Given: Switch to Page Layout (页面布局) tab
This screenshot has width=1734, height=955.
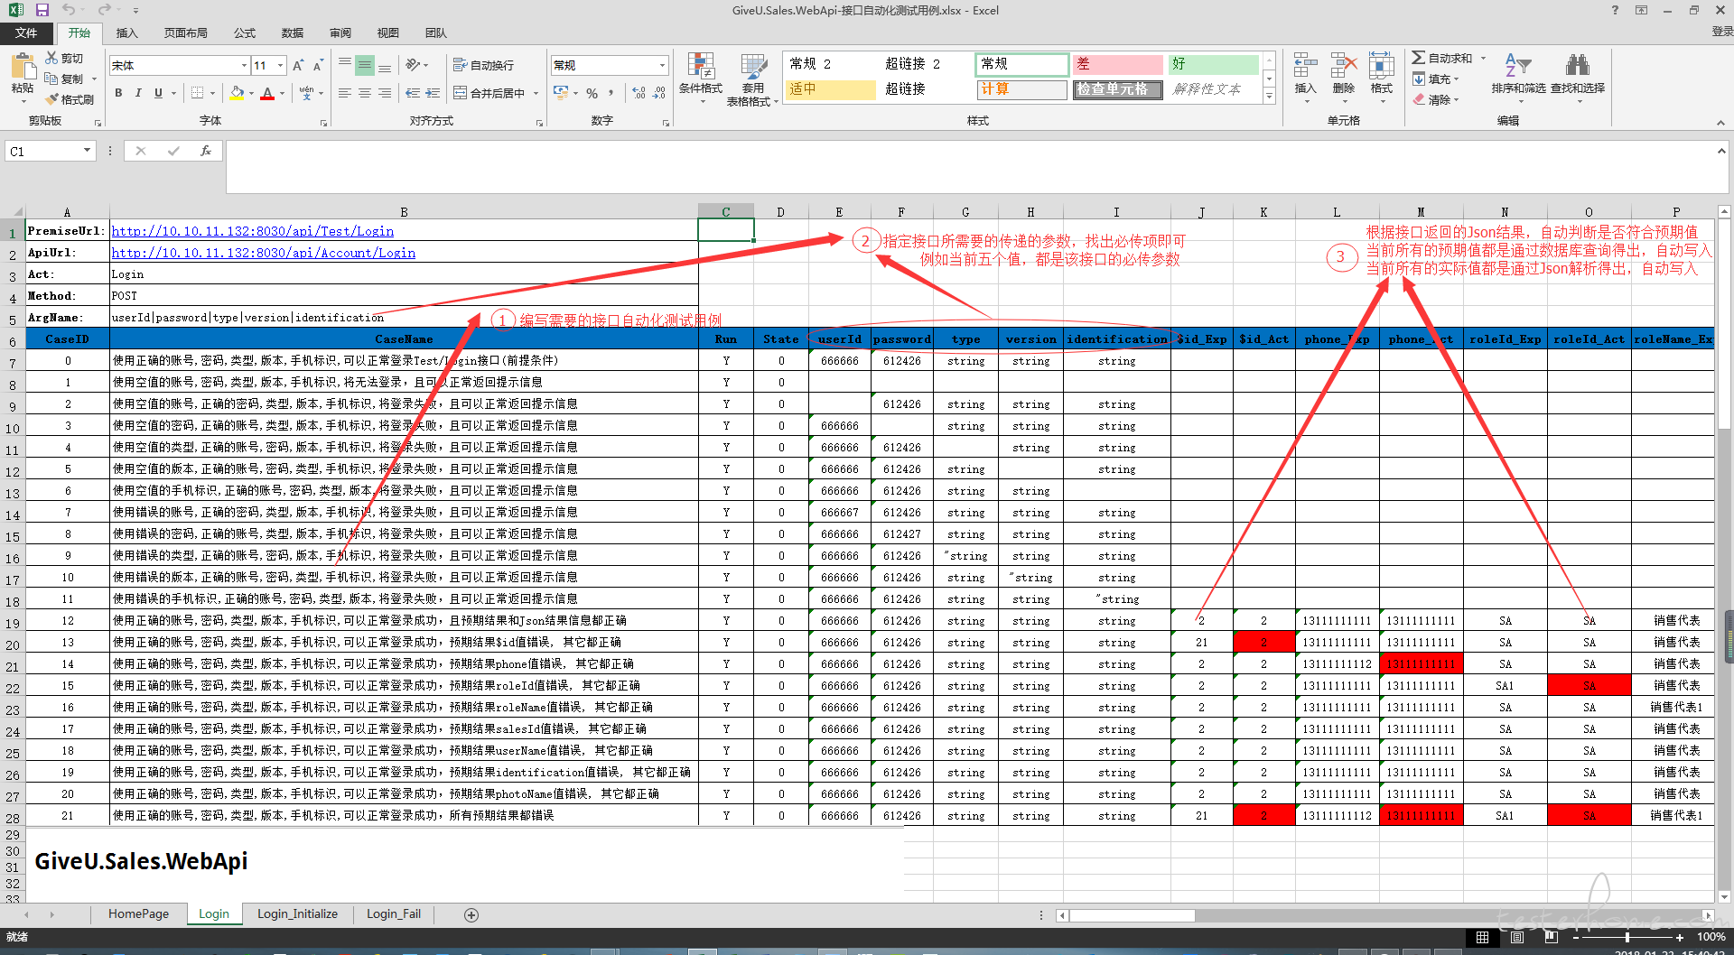Looking at the screenshot, I should pyautogui.click(x=186, y=32).
